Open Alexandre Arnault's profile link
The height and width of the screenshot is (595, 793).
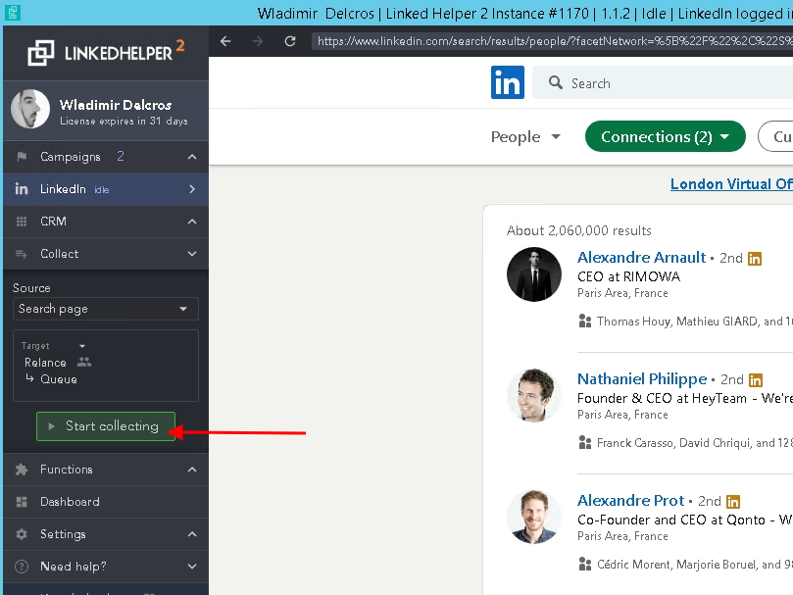[641, 258]
